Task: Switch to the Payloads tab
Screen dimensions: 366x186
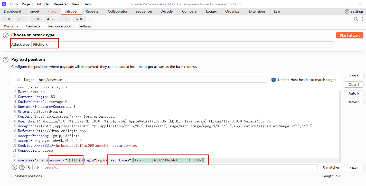Action: click(x=33, y=26)
